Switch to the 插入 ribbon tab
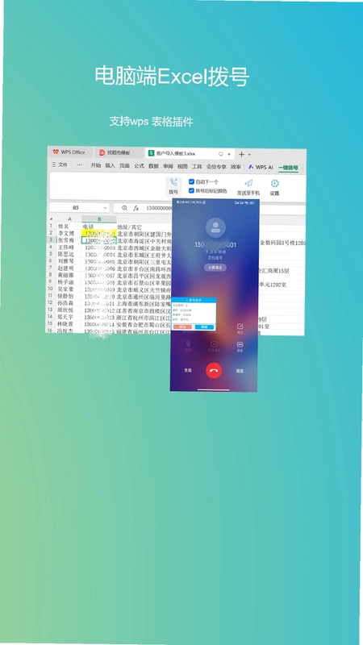This screenshot has width=363, height=645. coord(110,166)
